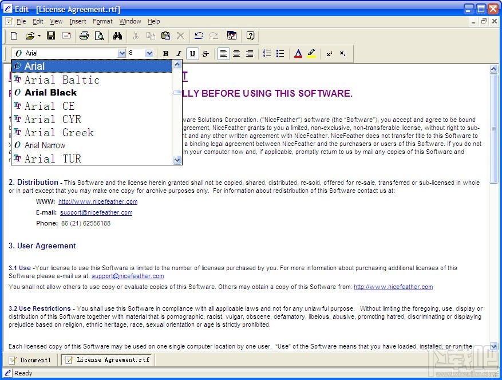Open the Format menu

tap(102, 21)
